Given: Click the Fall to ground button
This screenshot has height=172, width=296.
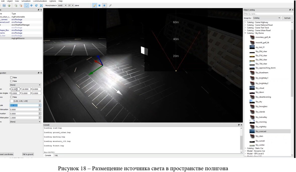Looking at the screenshot, I should [x=28, y=154].
